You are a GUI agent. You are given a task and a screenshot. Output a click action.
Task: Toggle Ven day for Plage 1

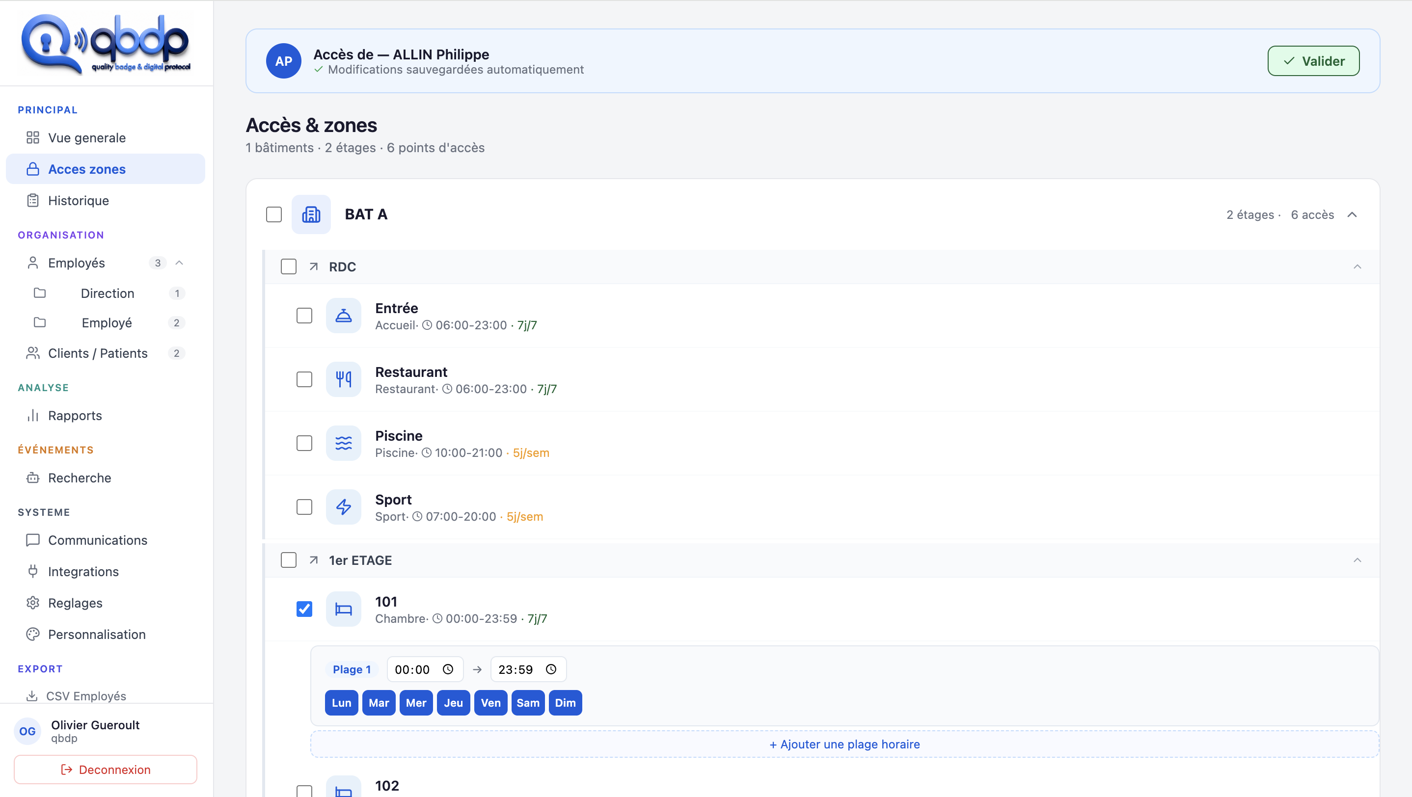[x=490, y=703]
